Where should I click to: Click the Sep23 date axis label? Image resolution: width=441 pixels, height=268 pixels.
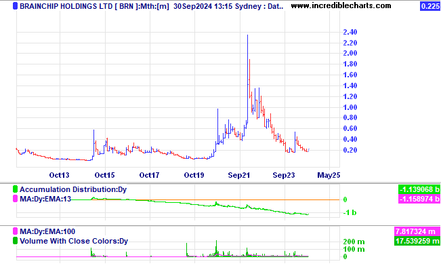[x=284, y=175]
